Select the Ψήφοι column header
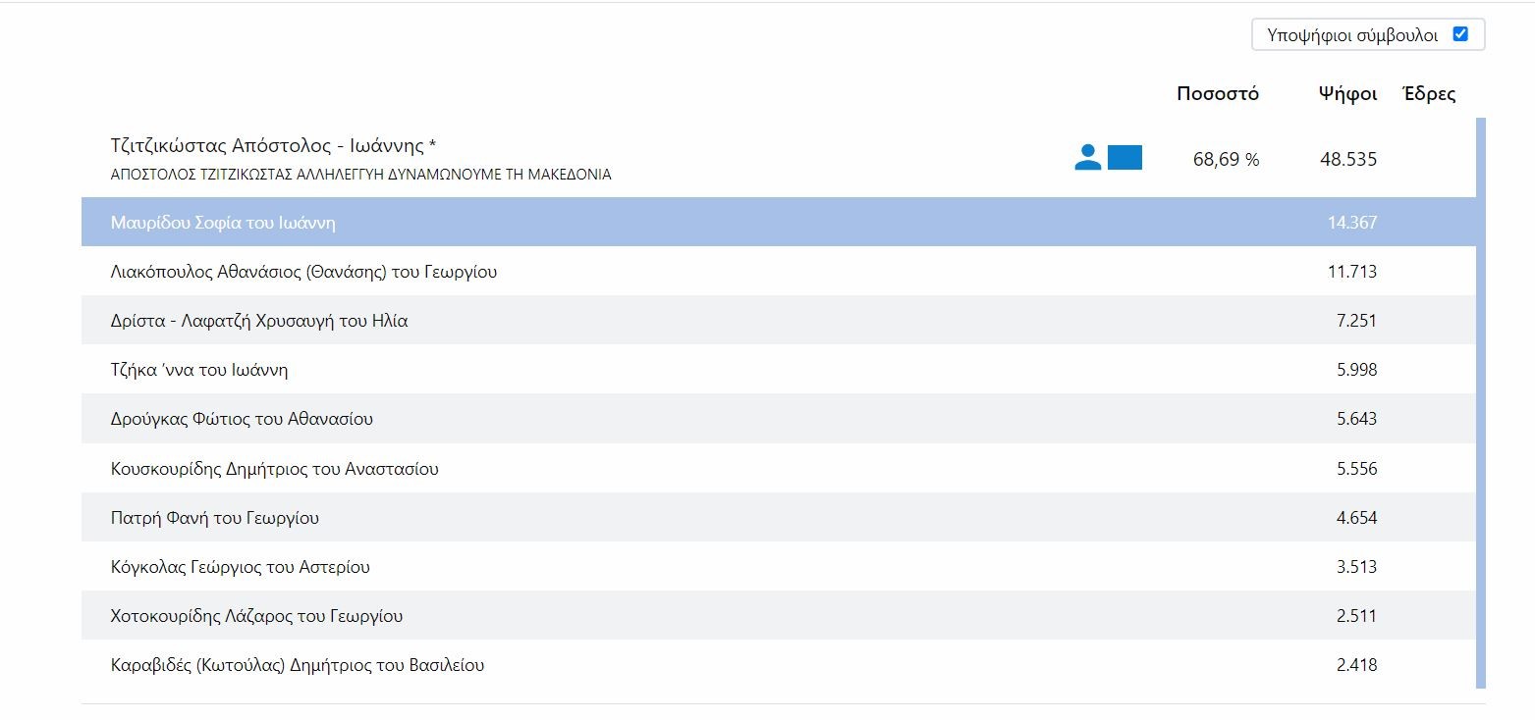 [x=1347, y=94]
